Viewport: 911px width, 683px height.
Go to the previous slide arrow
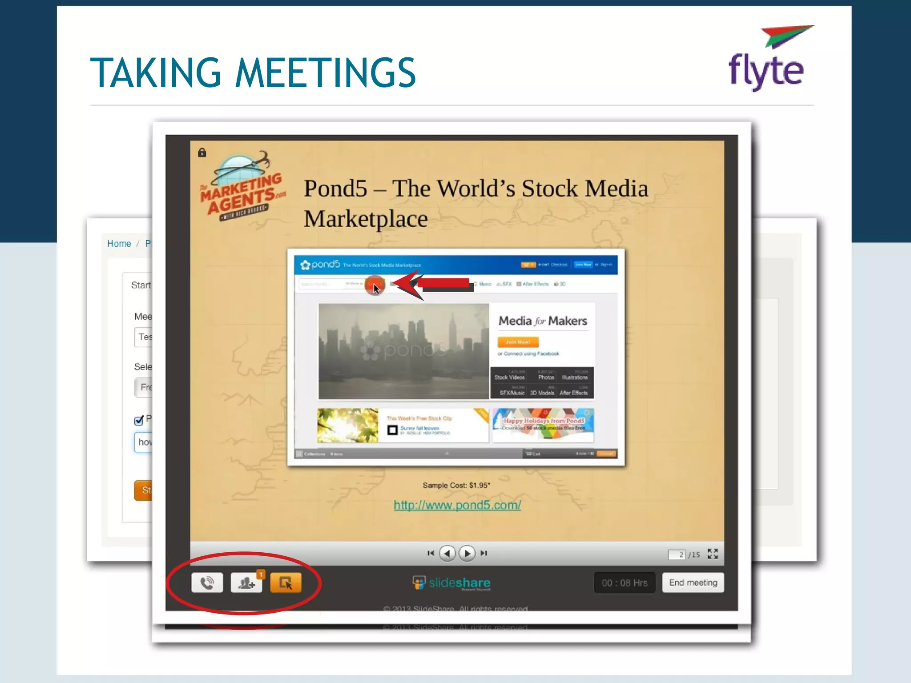[447, 553]
